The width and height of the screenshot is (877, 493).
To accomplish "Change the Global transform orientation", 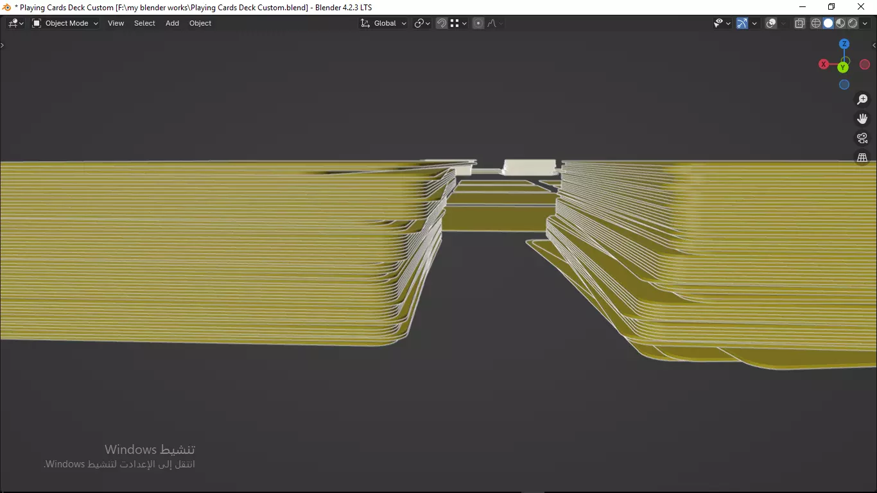I will pos(383,23).
